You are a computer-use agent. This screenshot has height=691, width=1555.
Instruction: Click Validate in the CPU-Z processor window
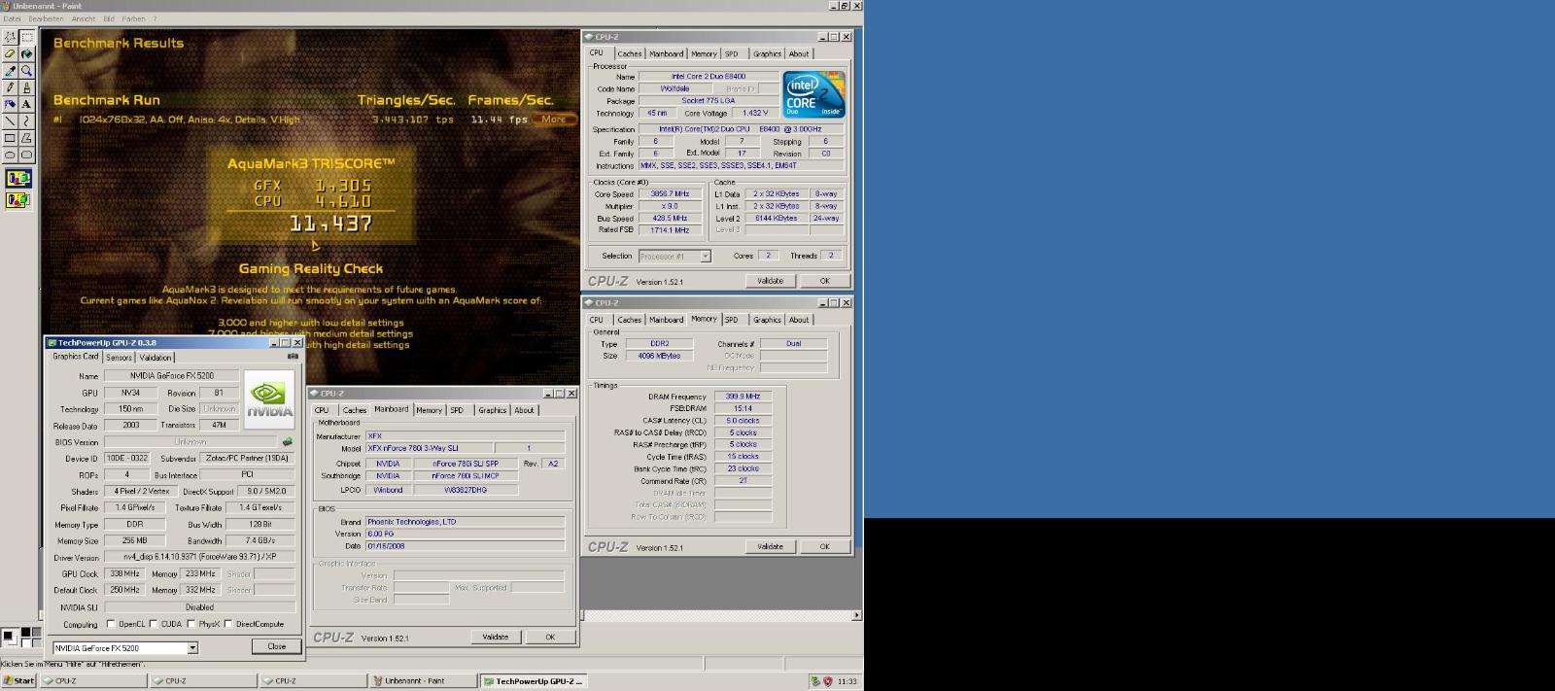(x=770, y=281)
